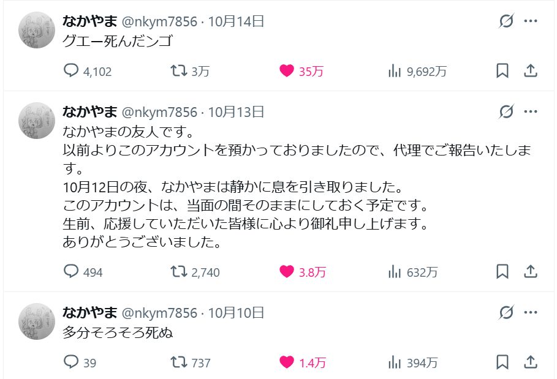Open the more options menu on the October 14 tweet

(531, 21)
